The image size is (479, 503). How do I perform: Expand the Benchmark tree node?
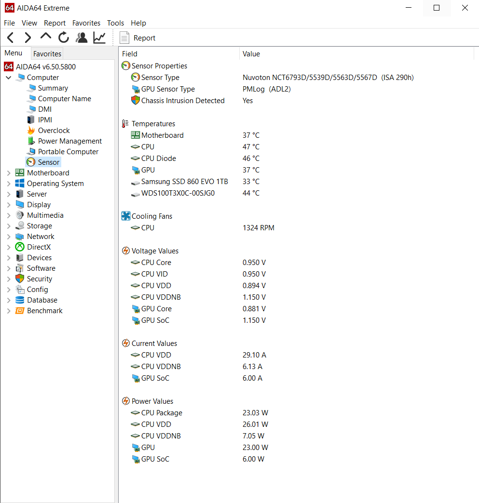pos(9,311)
